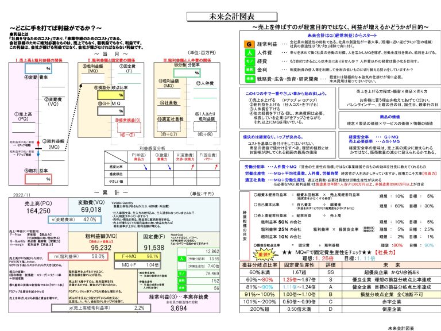The image size is (441, 331).
Task: Click the m(粗利益率) 58.0% box
Action: tap(78, 256)
